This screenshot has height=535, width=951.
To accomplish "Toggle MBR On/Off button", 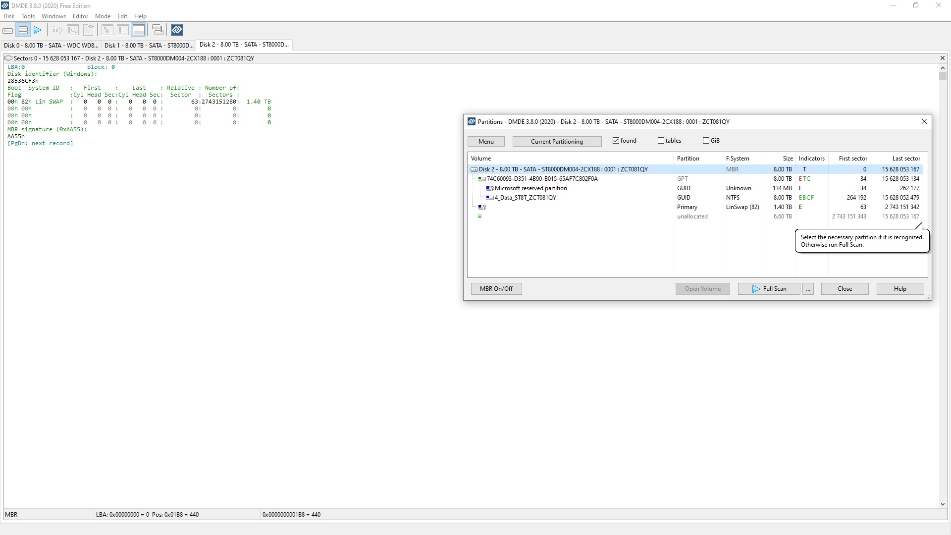I will (x=496, y=289).
